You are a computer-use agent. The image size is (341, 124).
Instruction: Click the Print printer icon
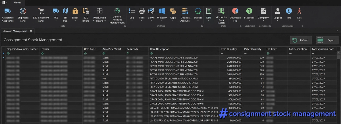[142, 11]
